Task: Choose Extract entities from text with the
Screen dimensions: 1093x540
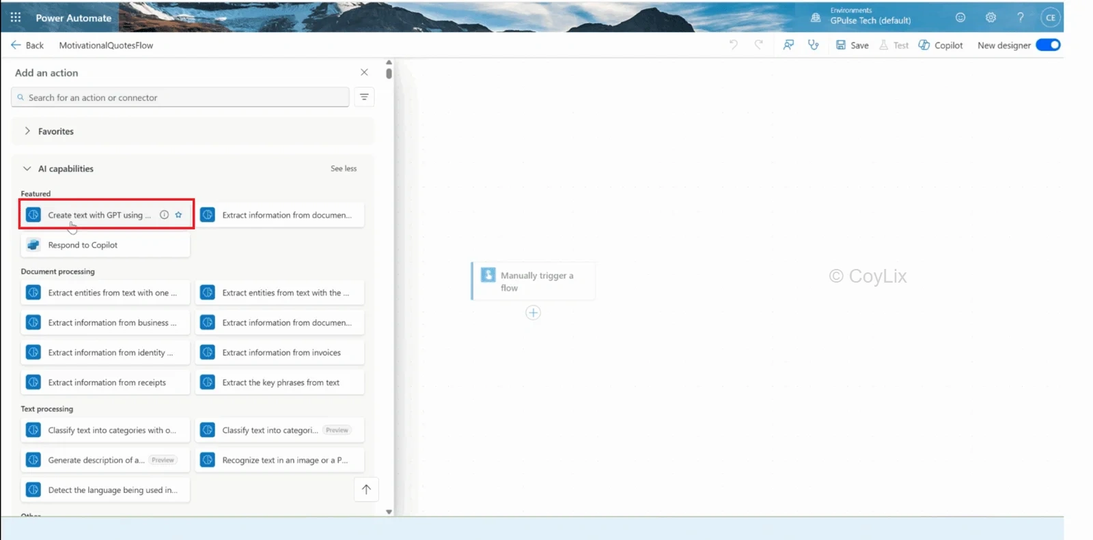Action: (x=279, y=293)
